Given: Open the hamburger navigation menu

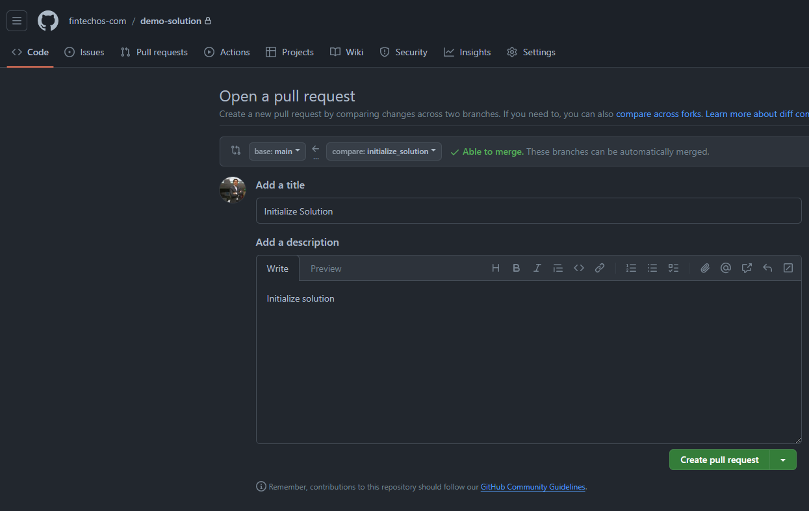Looking at the screenshot, I should point(17,21).
